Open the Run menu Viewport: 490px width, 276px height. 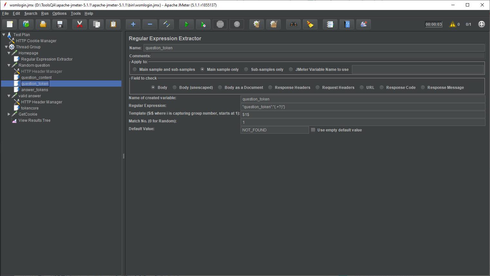45,14
